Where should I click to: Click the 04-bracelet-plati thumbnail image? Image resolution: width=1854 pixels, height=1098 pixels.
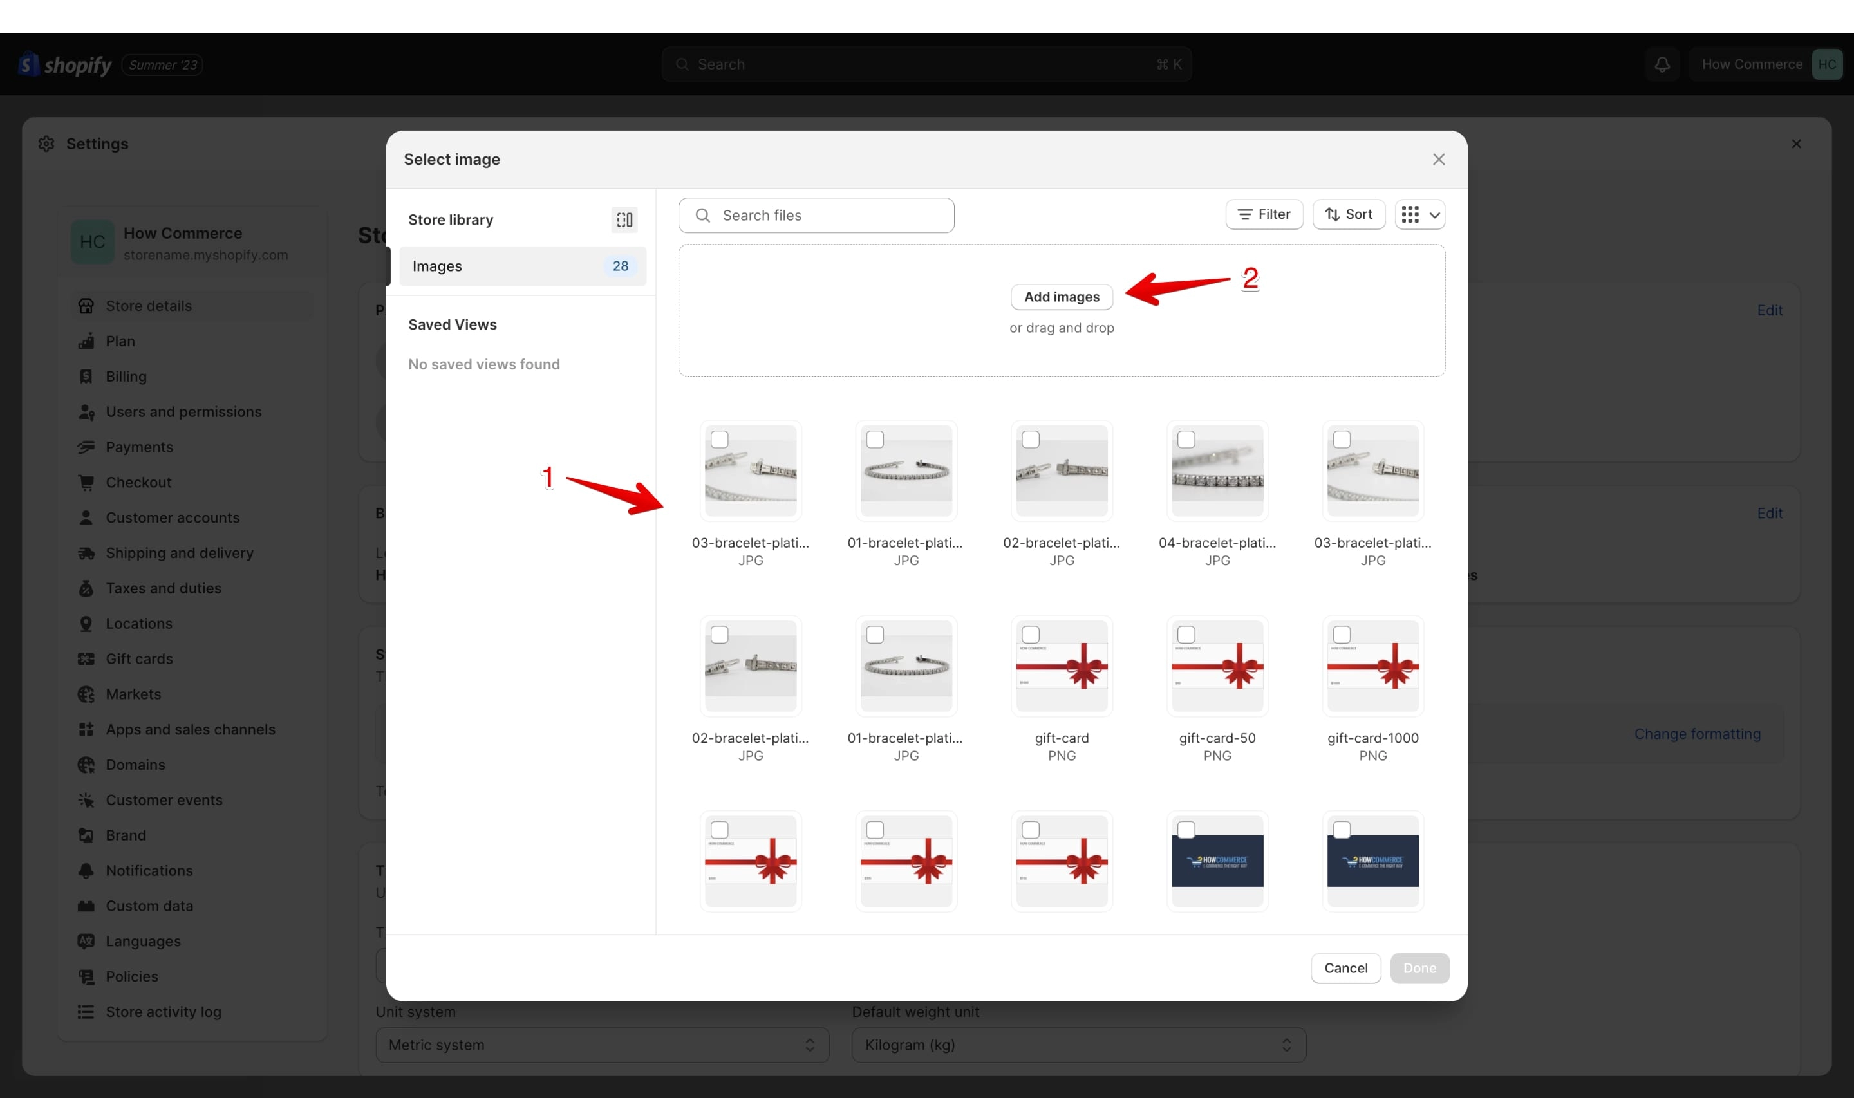click(x=1217, y=470)
